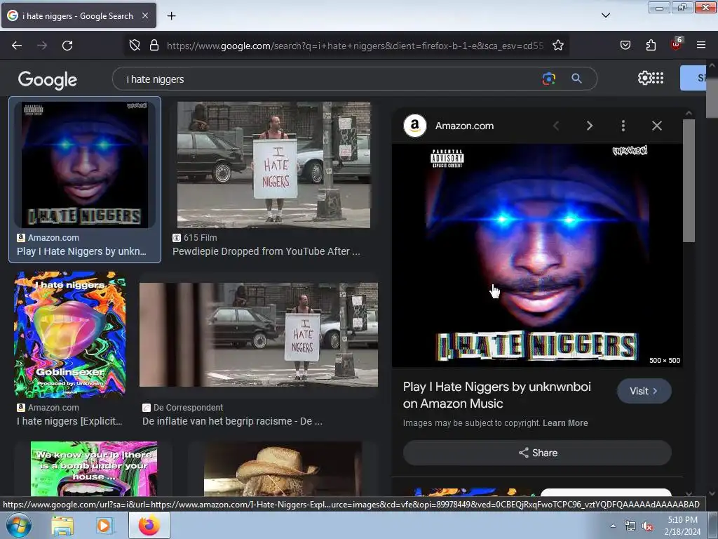Show hidden system tray icons
Image resolution: width=718 pixels, height=539 pixels.
613,526
